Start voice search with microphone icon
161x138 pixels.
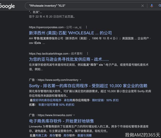click(152, 6)
